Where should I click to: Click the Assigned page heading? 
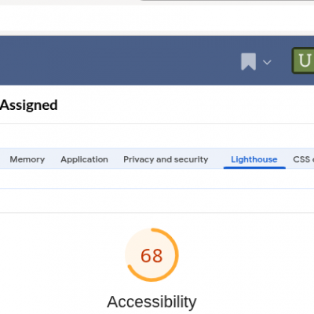29,105
